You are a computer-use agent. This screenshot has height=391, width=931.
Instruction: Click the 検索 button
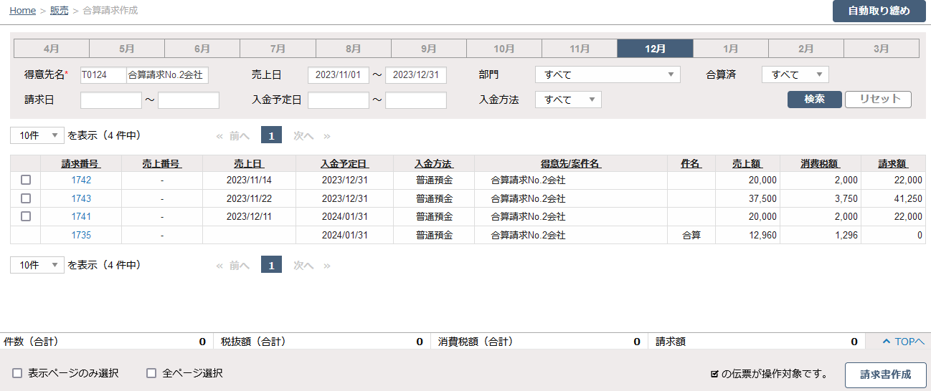[815, 100]
